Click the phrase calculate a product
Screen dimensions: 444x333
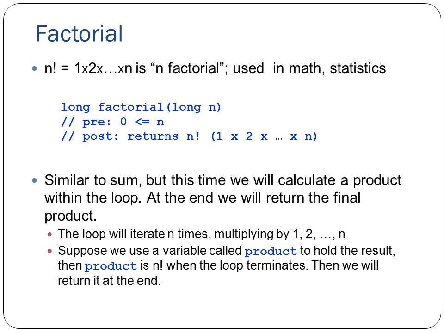pyautogui.click(x=339, y=180)
